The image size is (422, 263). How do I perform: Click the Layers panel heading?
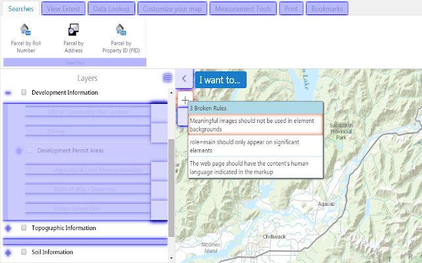point(87,78)
